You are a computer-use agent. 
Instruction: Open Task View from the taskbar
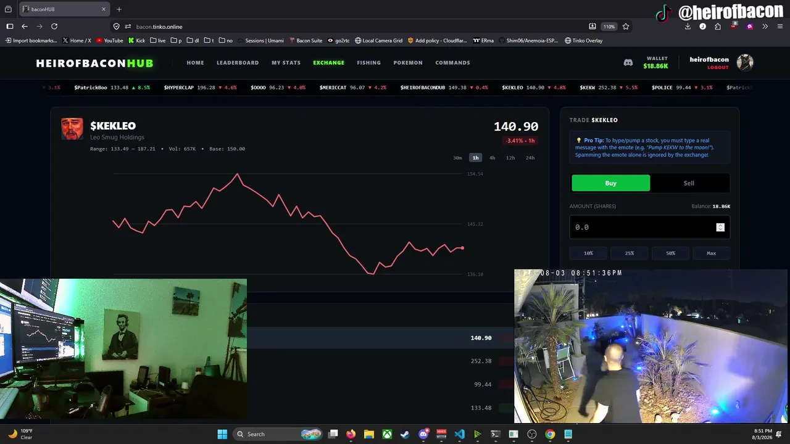coord(333,434)
